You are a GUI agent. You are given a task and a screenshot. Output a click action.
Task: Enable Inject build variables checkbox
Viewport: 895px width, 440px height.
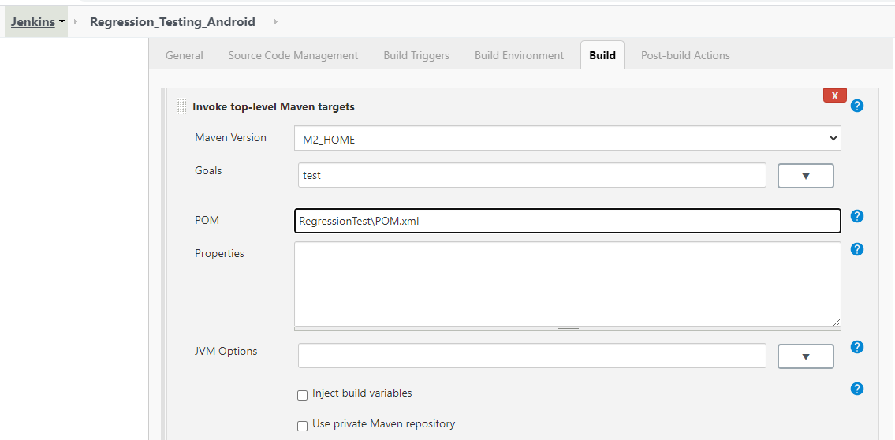pyautogui.click(x=302, y=395)
